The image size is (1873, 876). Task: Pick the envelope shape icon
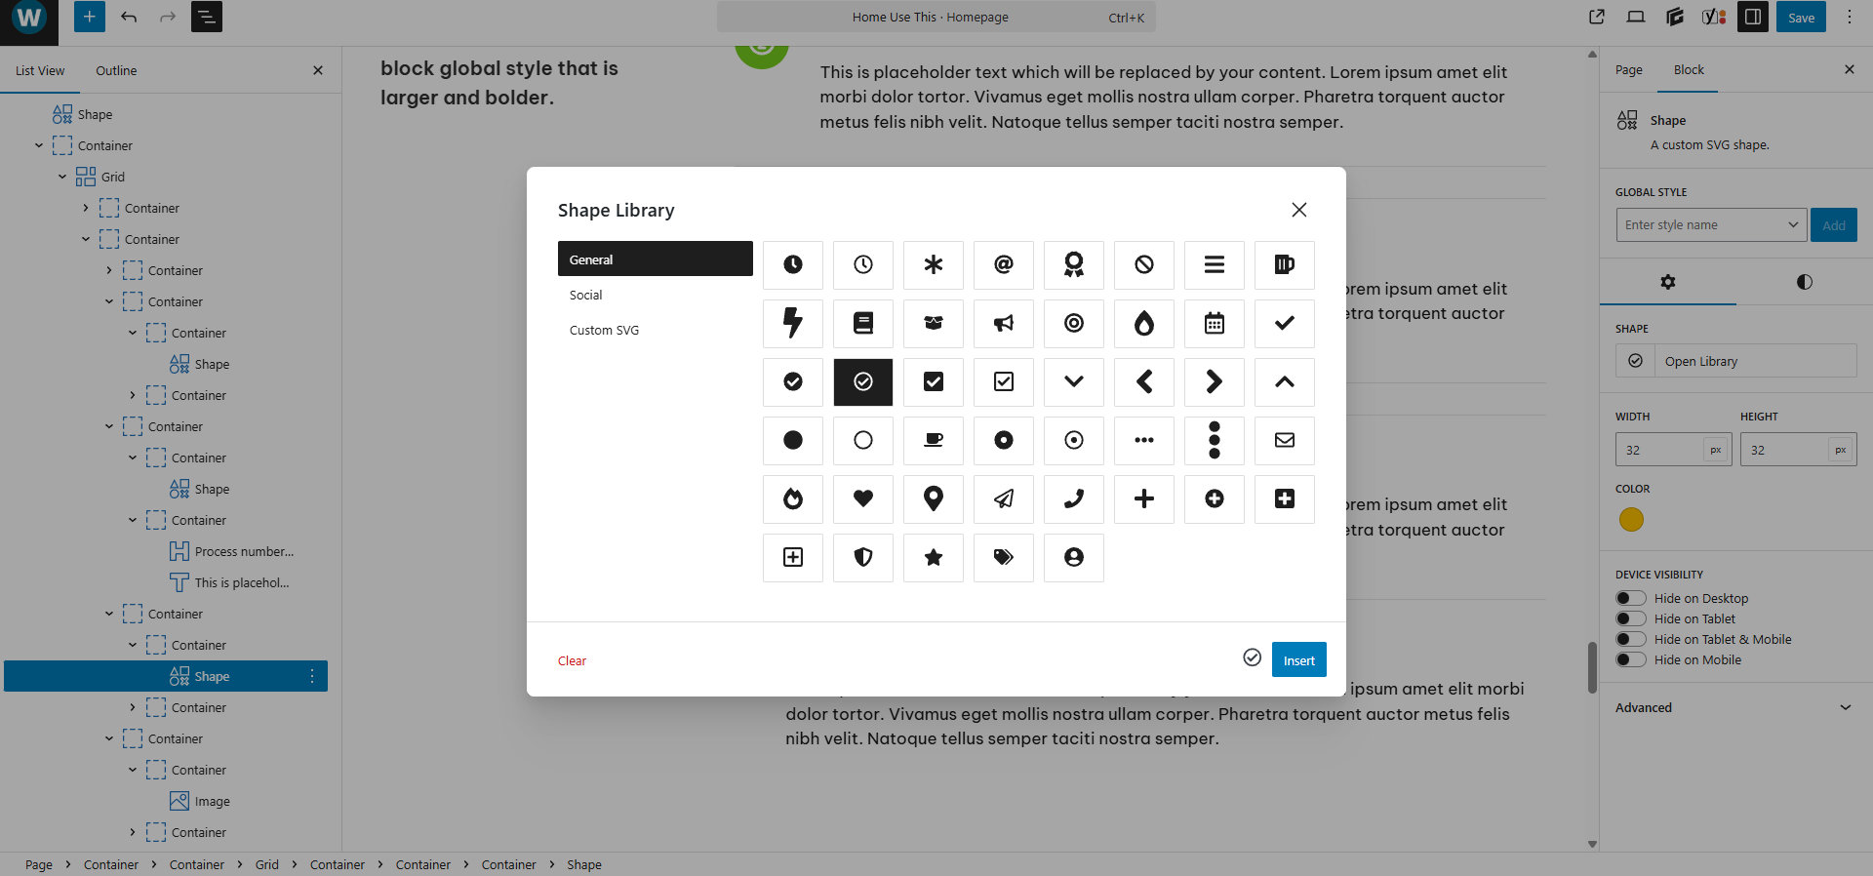tap(1284, 440)
